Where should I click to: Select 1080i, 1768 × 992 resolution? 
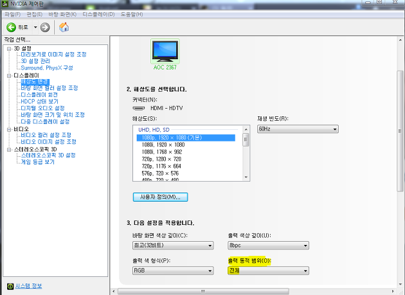click(x=162, y=152)
